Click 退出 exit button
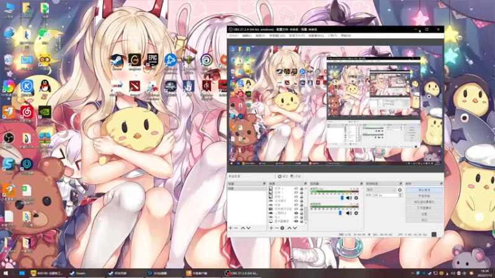Image resolution: width=495 pixels, height=278 pixels. (x=424, y=220)
